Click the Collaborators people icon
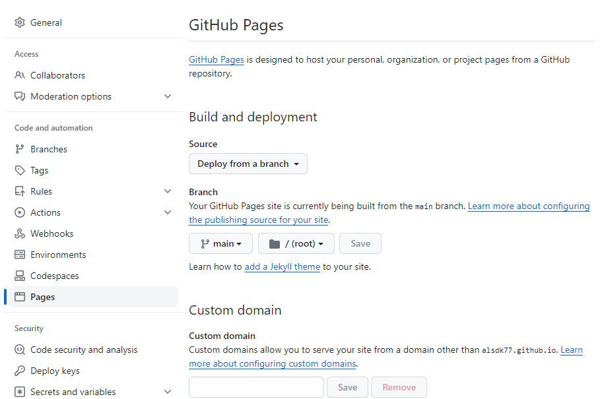 click(20, 75)
